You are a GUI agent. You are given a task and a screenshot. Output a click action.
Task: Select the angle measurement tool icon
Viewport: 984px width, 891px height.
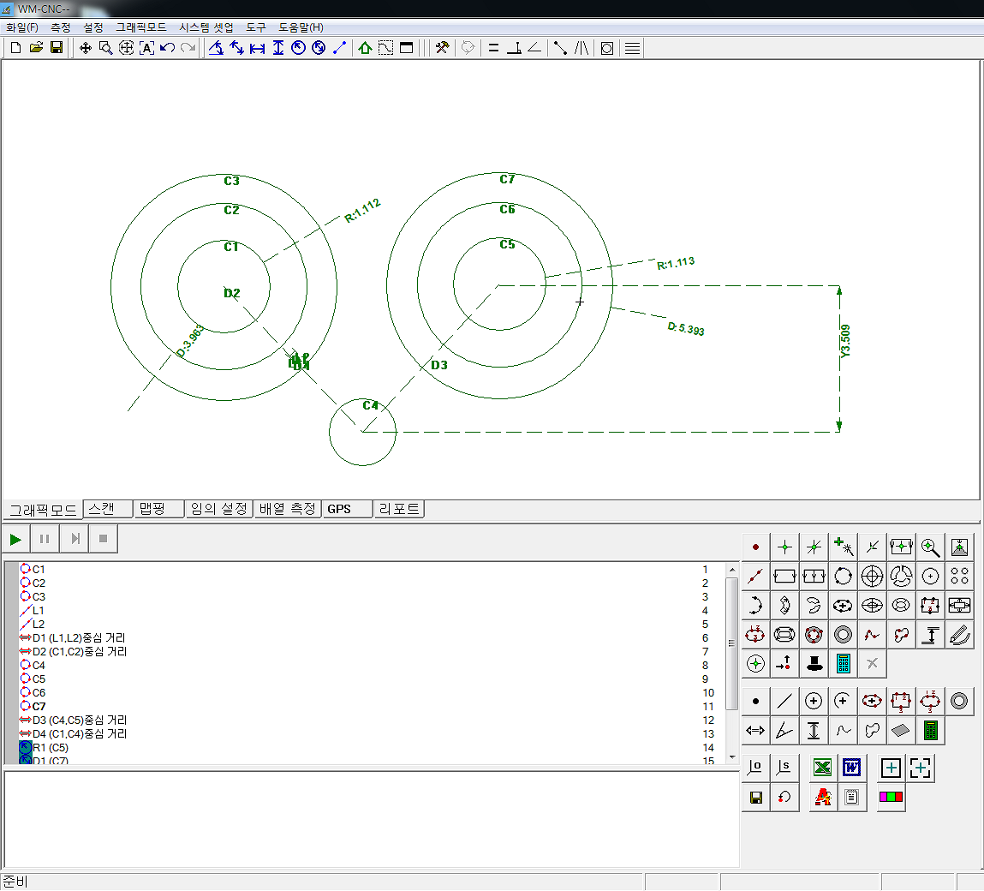tap(784, 731)
